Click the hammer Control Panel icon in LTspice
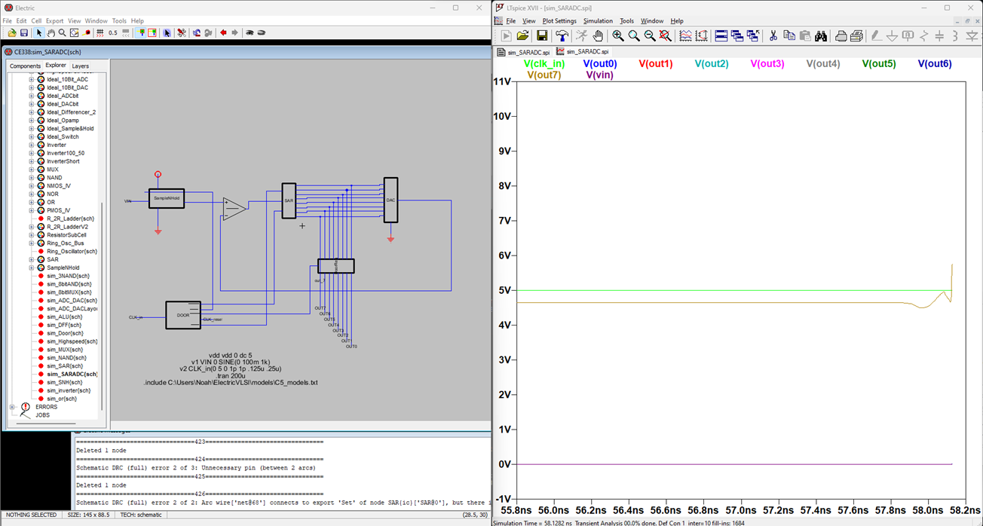The width and height of the screenshot is (983, 526). point(562,35)
